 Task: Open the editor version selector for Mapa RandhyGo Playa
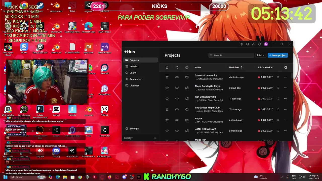pyautogui.click(x=278, y=88)
